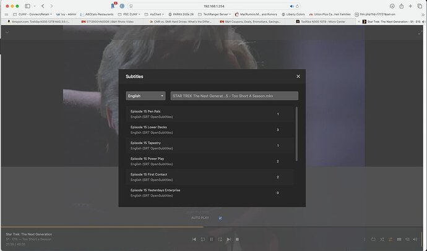427x251 pixels.
Task: Click the 1Password extension icon
Action: [122, 6]
